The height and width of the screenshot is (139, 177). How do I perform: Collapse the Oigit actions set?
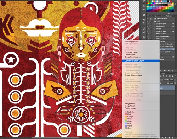coord(153,21)
